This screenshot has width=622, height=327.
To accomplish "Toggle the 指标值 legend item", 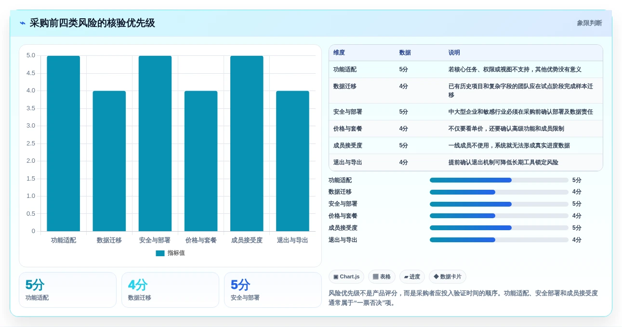I will (170, 253).
